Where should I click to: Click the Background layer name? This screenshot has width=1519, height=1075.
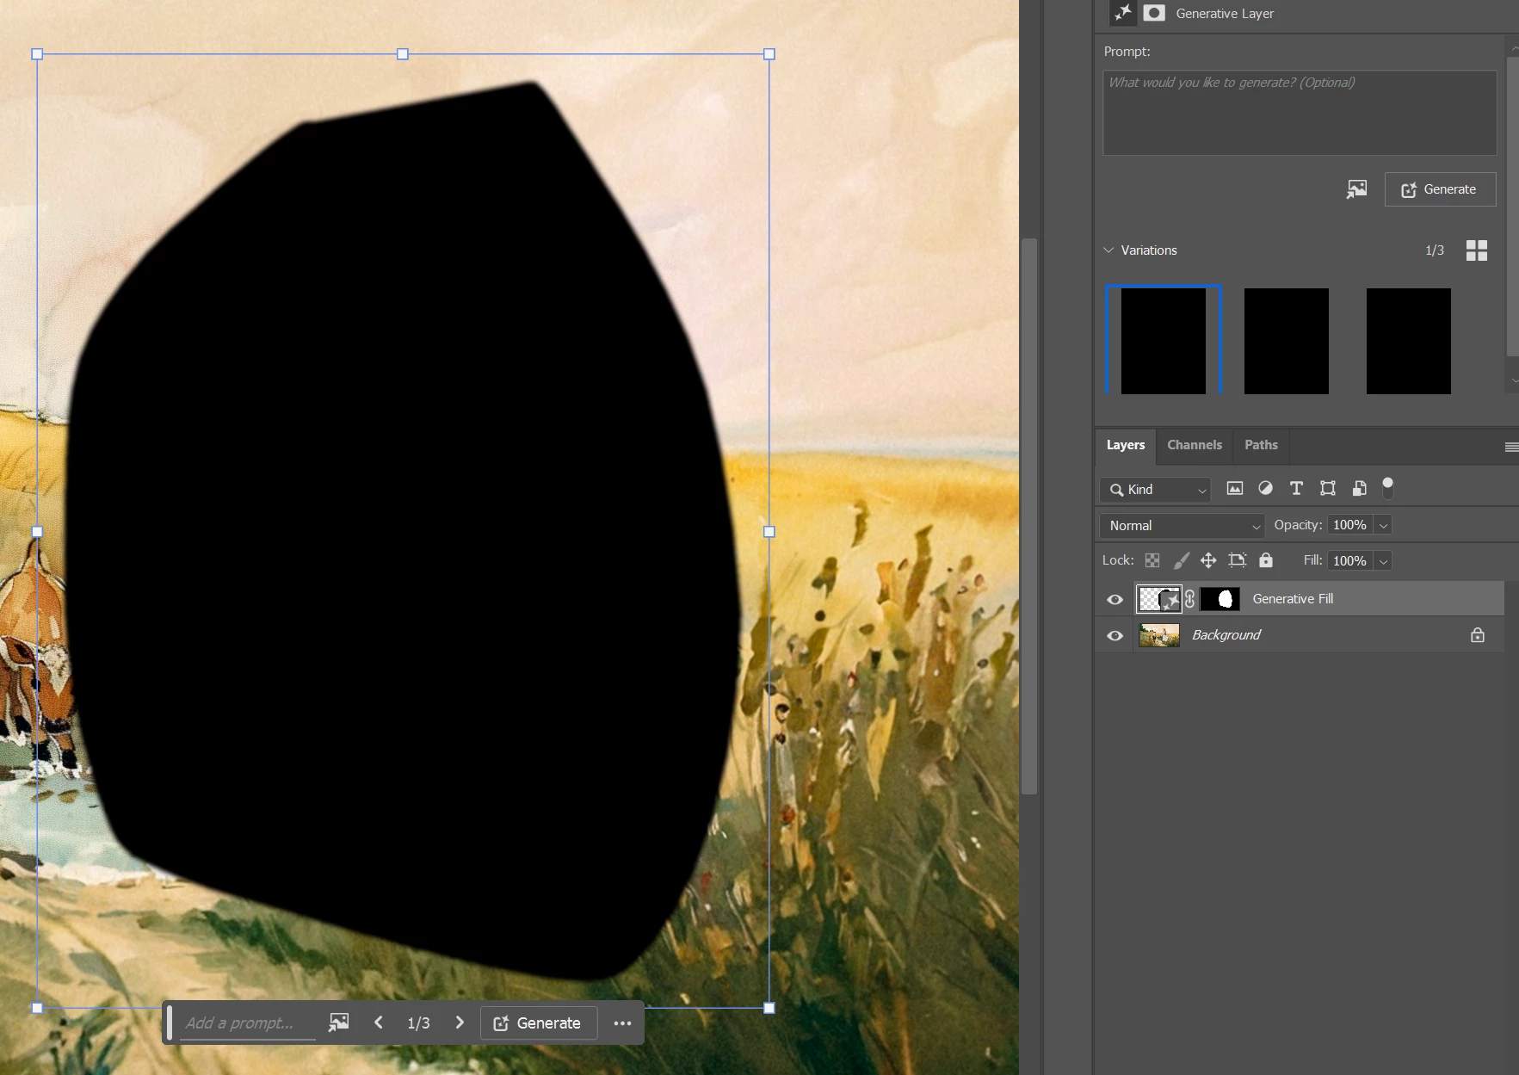[1226, 635]
